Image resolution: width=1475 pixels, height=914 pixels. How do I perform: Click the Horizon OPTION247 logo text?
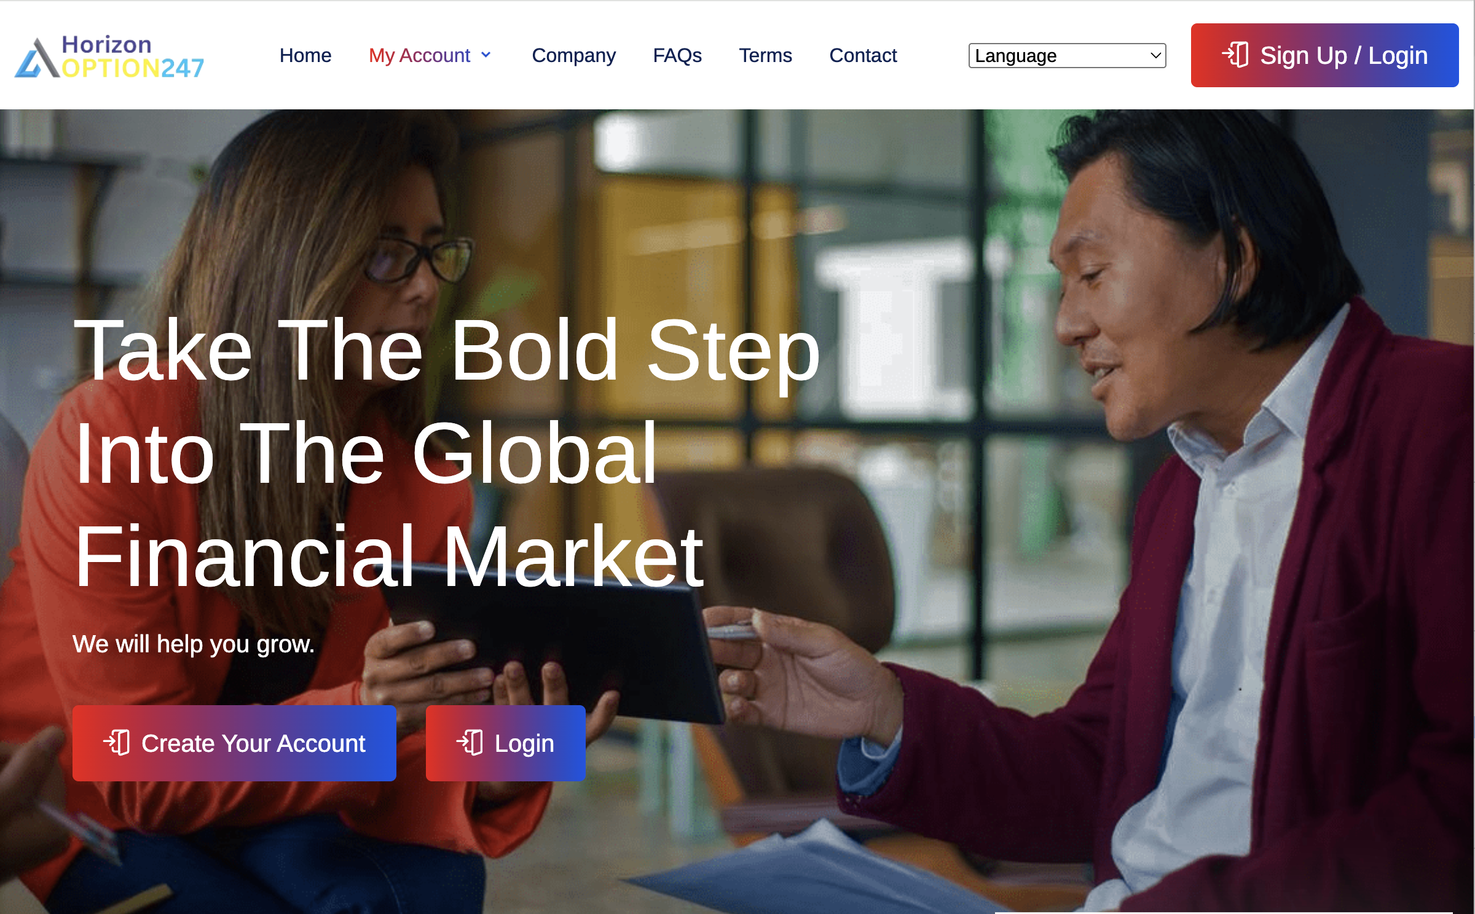[x=133, y=57]
